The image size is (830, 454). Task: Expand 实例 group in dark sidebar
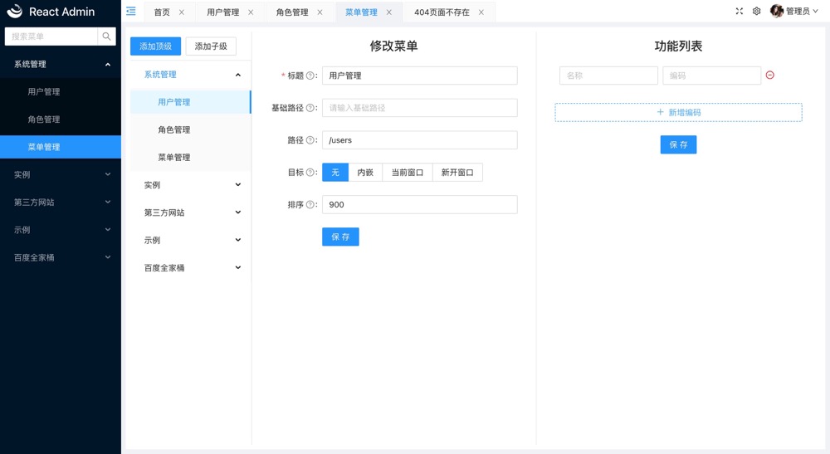point(61,174)
